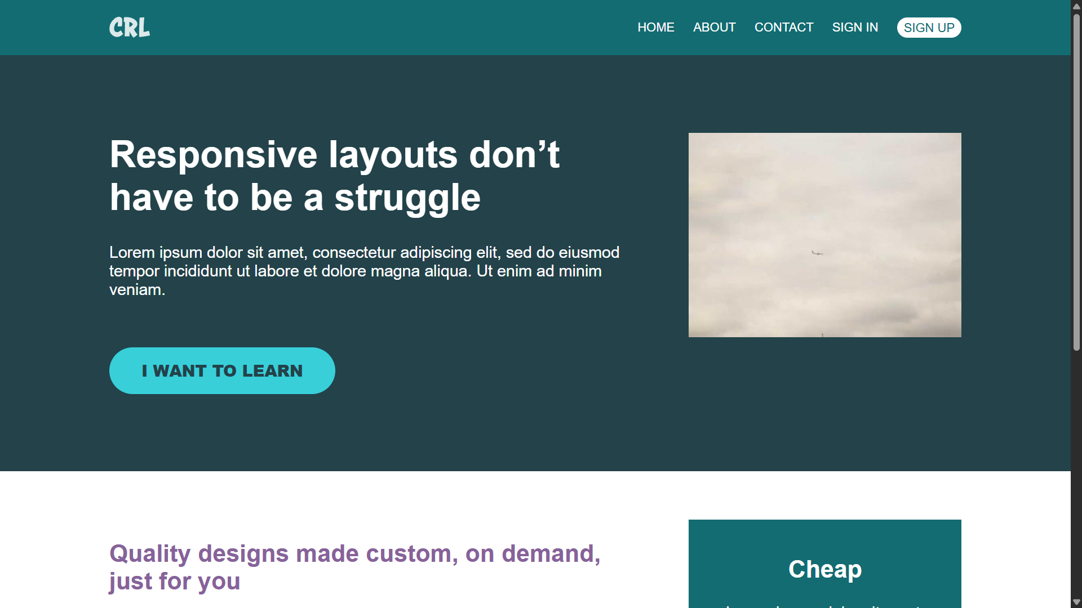Screen dimensions: 1082x608
Task: Click the Cheap card heading
Action: [825, 569]
